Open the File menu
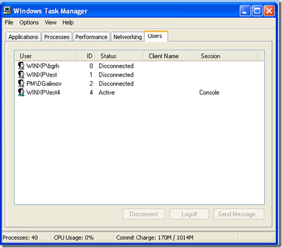Screen dimensions: 282x248 point(9,23)
